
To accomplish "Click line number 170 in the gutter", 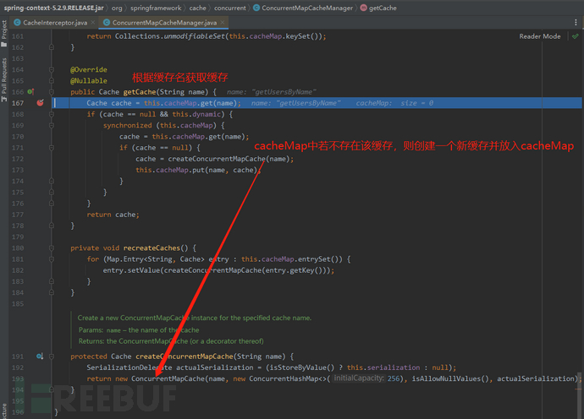I will coord(18,137).
